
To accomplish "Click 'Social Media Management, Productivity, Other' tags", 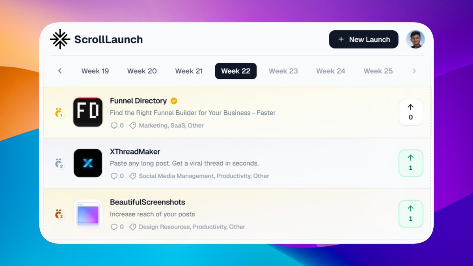I will (x=204, y=176).
